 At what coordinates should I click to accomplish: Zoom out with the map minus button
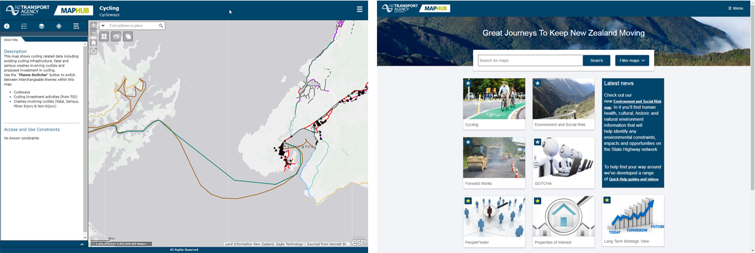click(94, 33)
